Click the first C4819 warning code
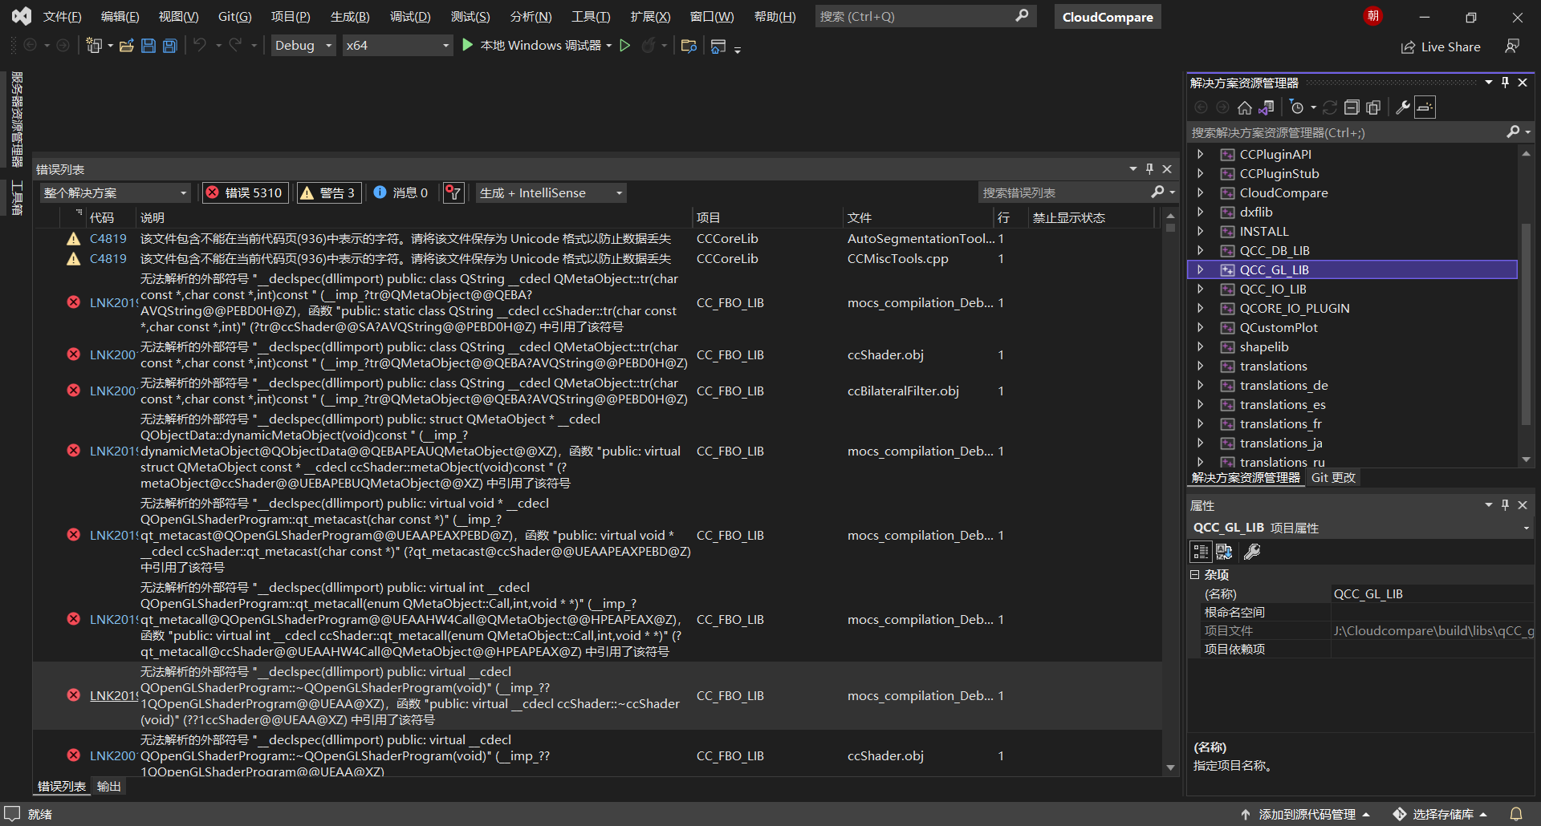Image resolution: width=1541 pixels, height=826 pixels. pos(108,238)
